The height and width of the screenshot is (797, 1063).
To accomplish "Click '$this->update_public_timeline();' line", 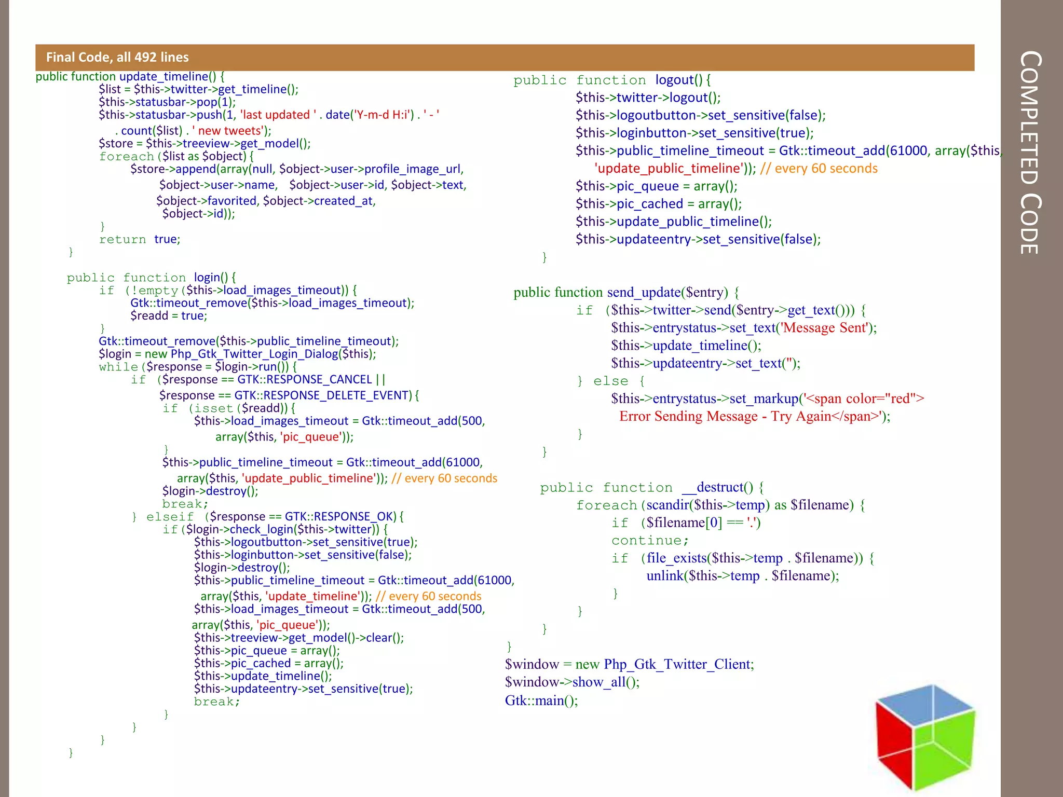I will (674, 222).
